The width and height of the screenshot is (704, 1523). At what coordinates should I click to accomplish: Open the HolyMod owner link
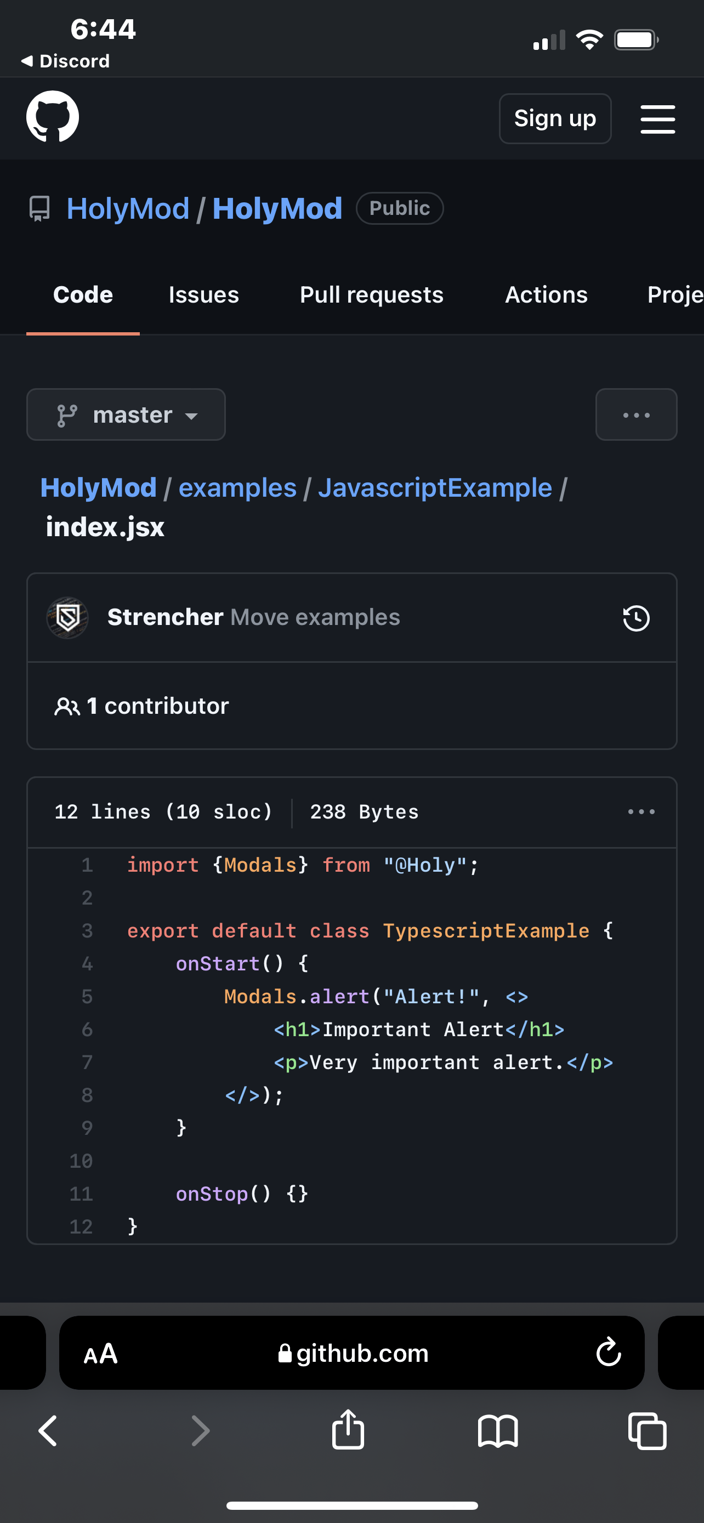pos(128,209)
